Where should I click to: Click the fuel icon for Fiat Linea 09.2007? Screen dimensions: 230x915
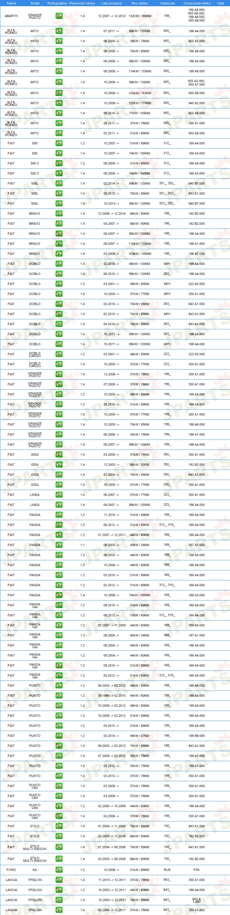[x=59, y=505]
